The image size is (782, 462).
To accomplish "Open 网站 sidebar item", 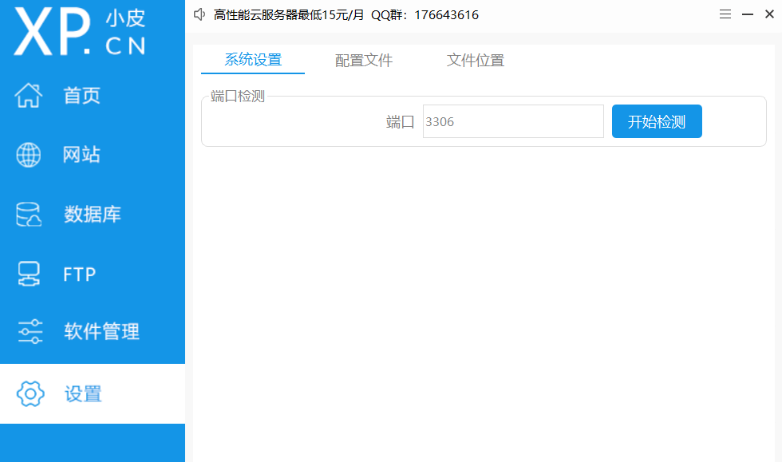I will tap(81, 155).
